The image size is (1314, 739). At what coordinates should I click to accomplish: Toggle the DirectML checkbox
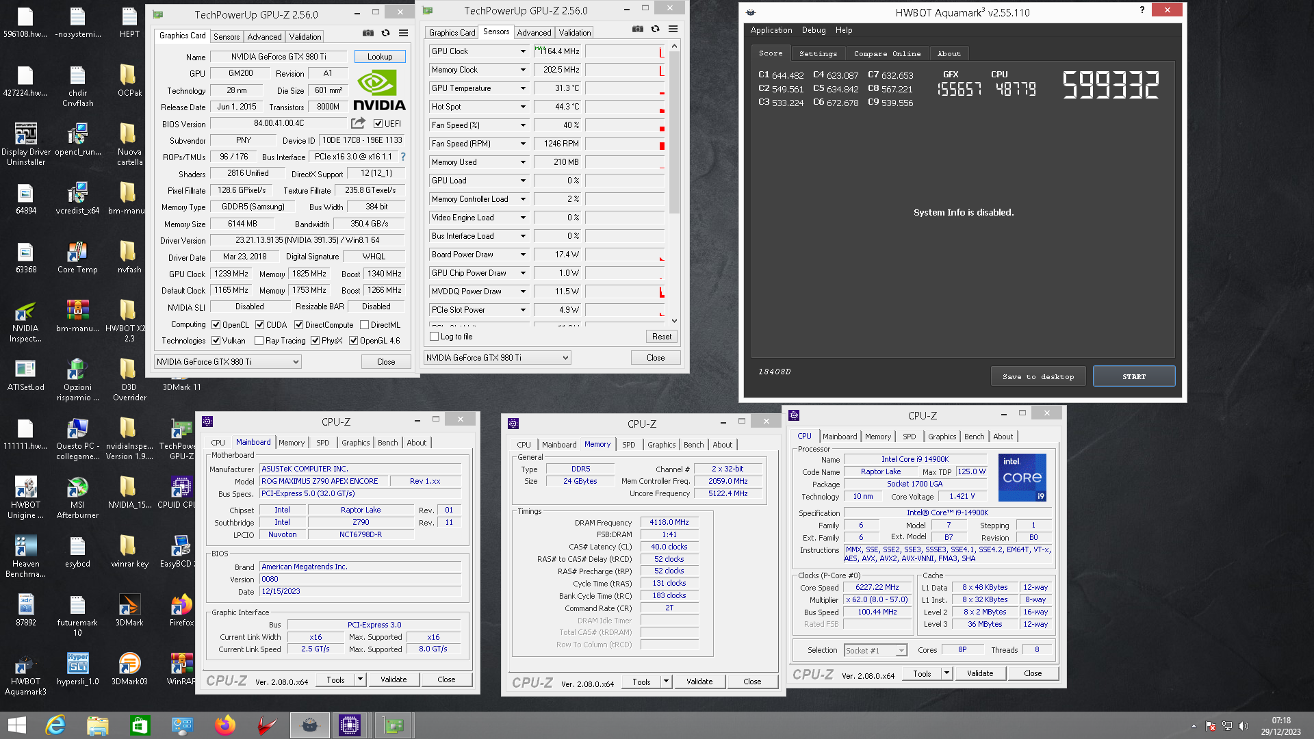365,325
